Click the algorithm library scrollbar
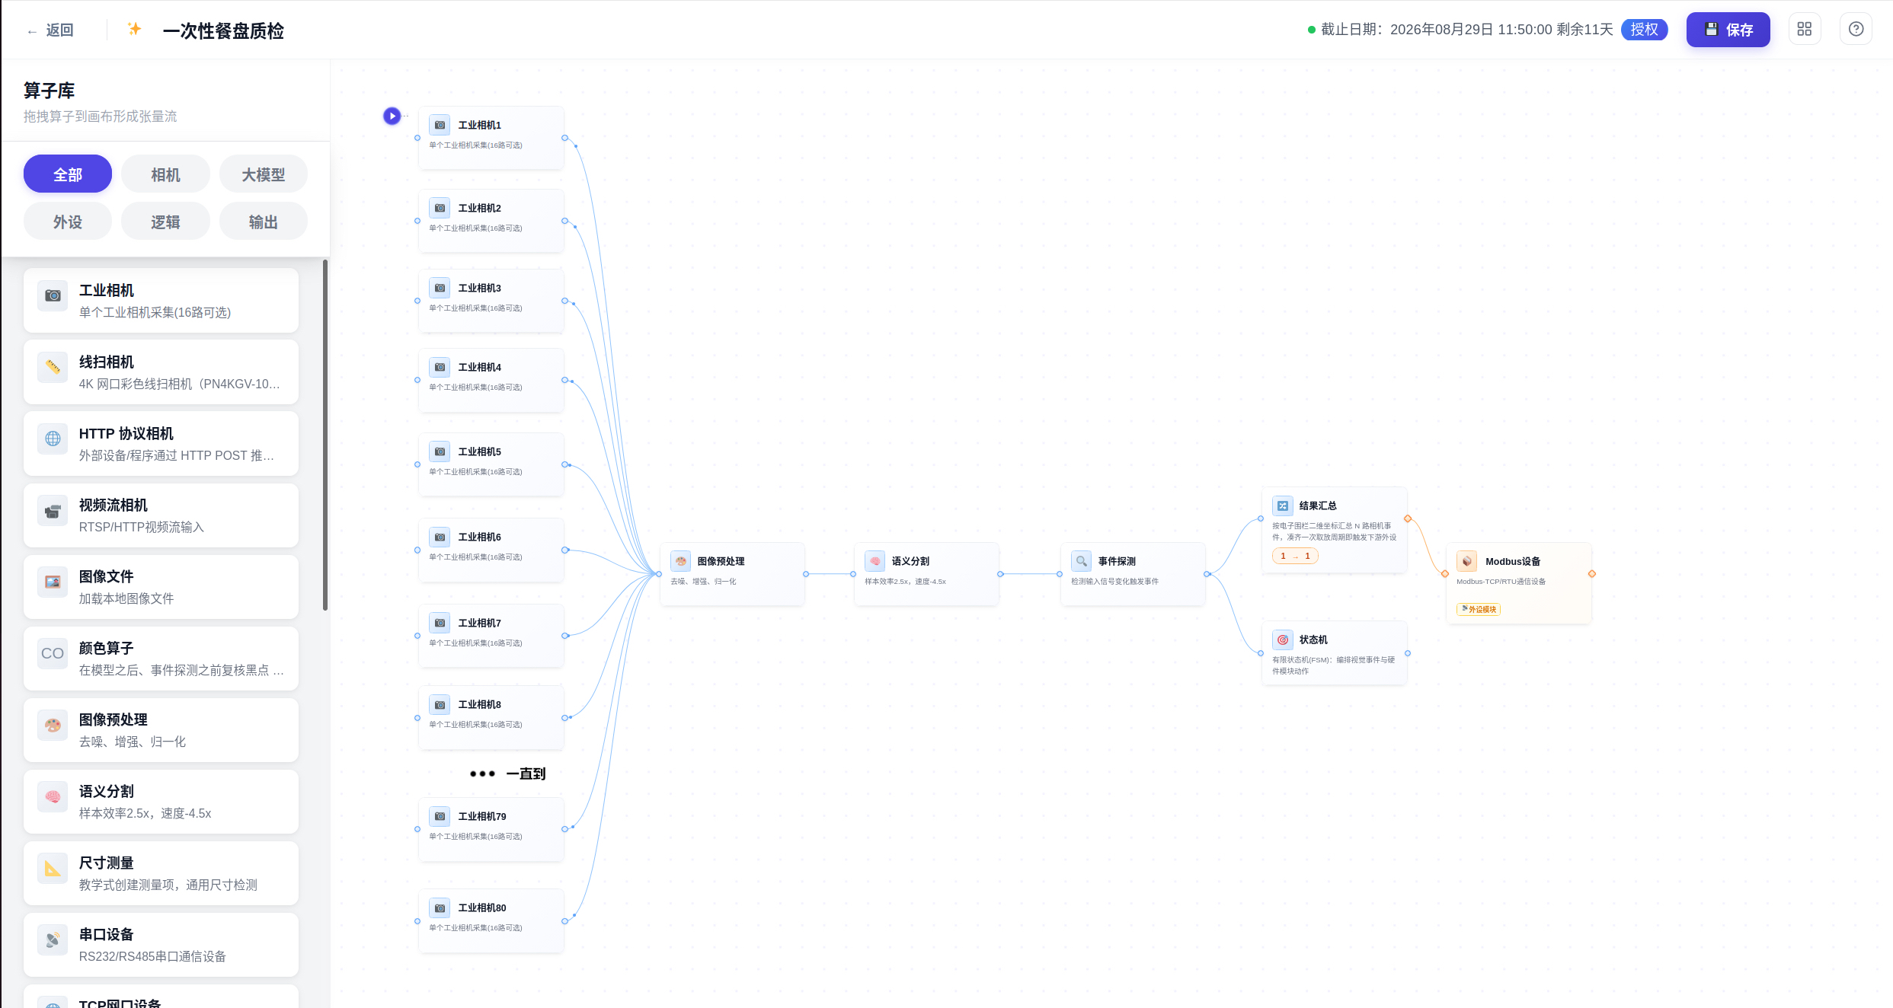 click(325, 435)
